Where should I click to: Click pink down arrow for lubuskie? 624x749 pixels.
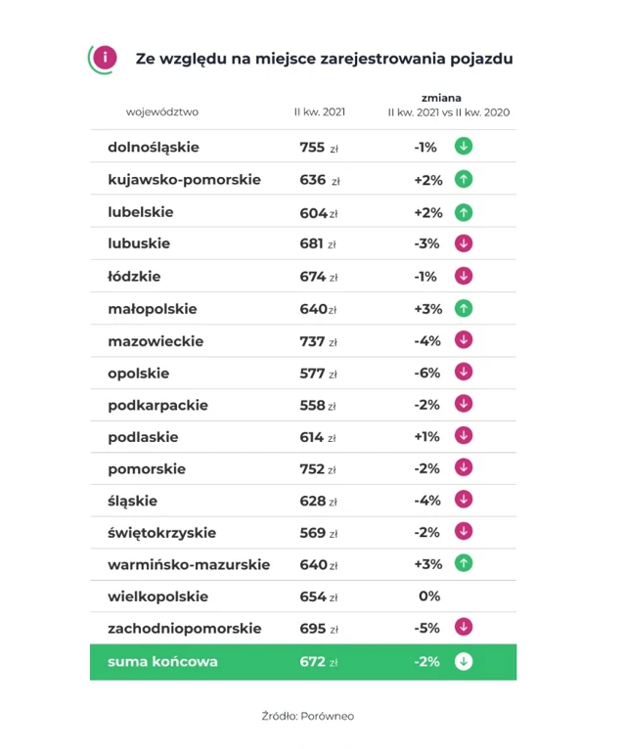[x=464, y=243]
